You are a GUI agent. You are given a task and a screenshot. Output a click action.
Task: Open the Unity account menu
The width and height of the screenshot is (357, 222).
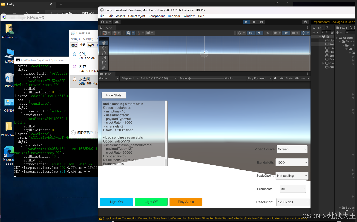(x=106, y=22)
